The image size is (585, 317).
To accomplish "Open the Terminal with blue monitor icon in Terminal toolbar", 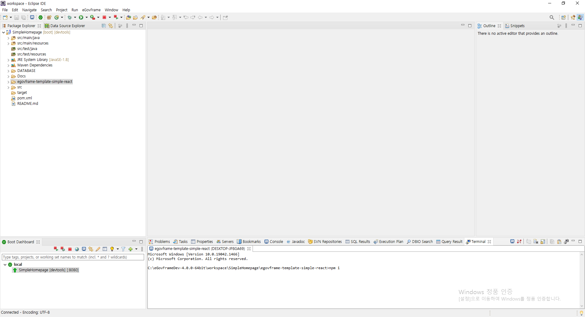I will pos(512,242).
